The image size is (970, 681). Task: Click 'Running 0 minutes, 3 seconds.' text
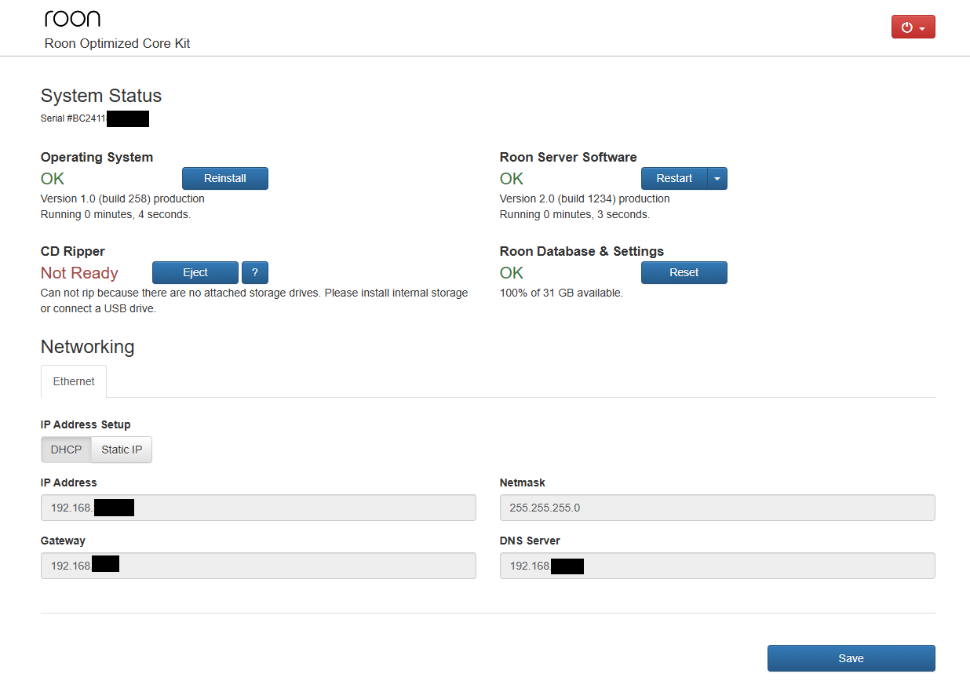574,214
